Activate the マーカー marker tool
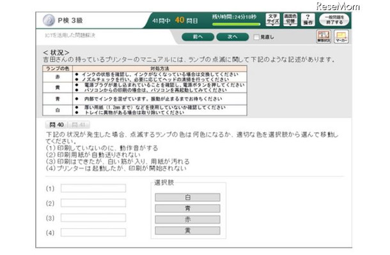Image resolution: width=390 pixels, height=255 pixels. point(341,37)
